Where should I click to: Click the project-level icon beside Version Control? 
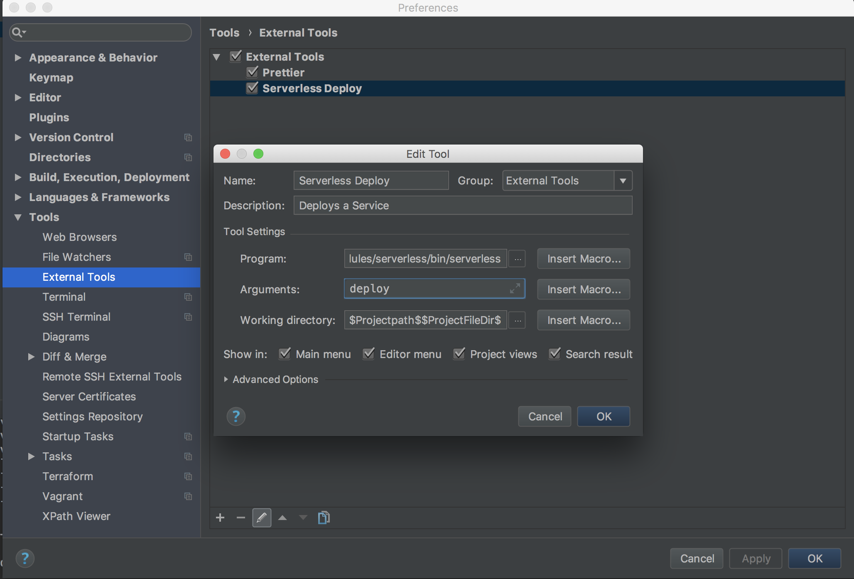(x=188, y=137)
